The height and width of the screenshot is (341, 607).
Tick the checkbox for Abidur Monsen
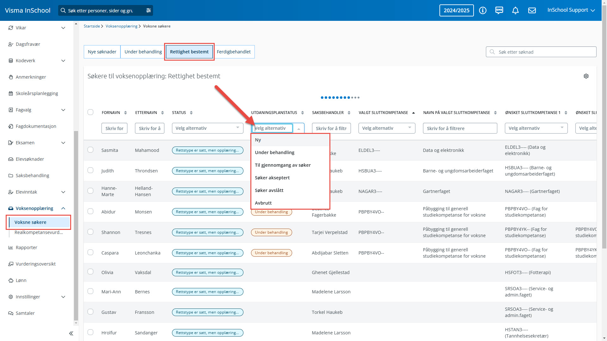pyautogui.click(x=90, y=211)
